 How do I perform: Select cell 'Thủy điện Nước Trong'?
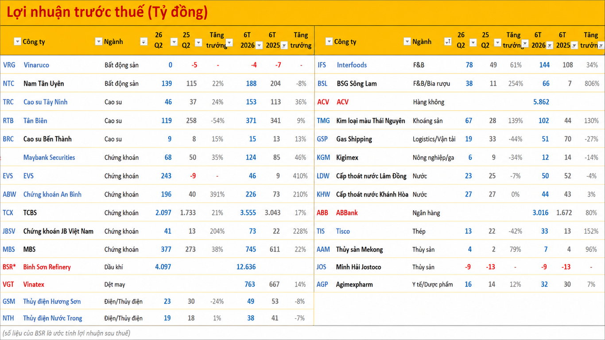click(x=53, y=318)
